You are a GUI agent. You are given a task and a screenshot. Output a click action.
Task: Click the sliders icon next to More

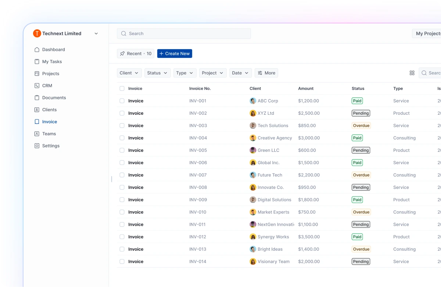click(x=260, y=73)
